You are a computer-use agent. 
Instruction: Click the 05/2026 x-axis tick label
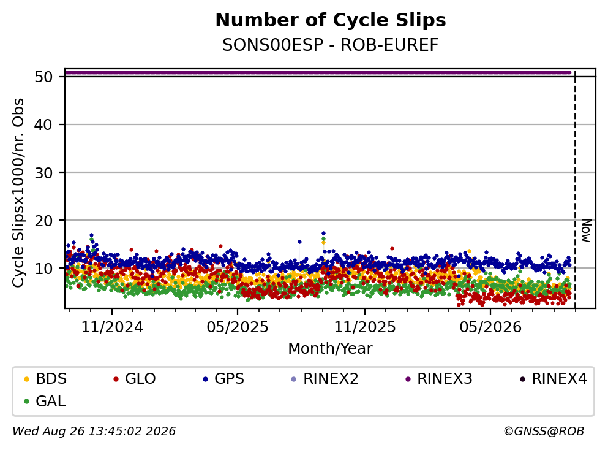coord(490,327)
